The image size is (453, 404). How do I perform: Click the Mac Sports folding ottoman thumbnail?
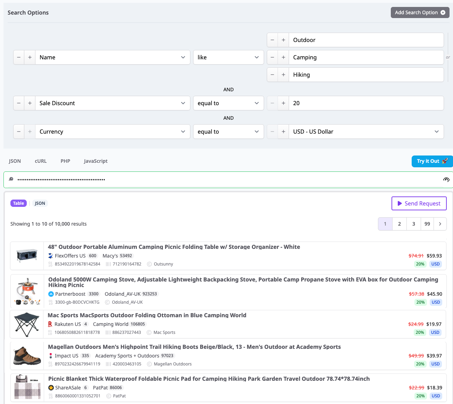27,324
